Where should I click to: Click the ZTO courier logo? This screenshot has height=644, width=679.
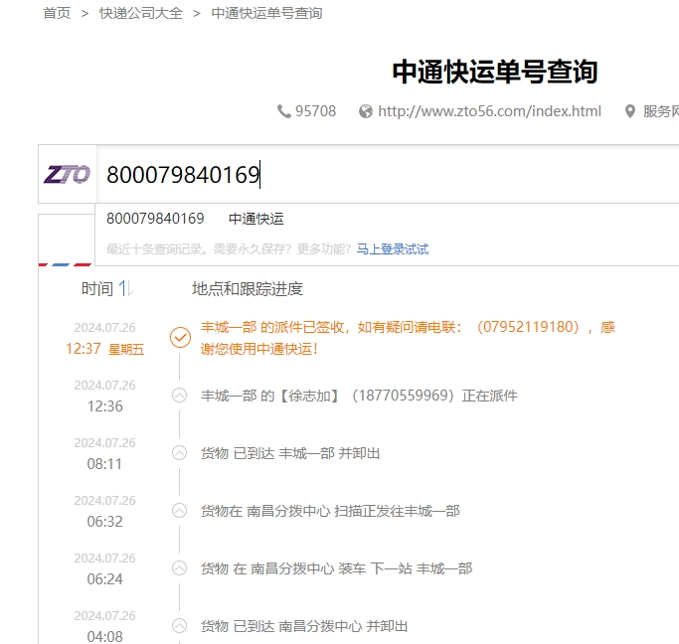(68, 174)
